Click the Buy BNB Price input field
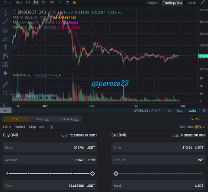The height and width of the screenshot is (192, 208). point(50,147)
